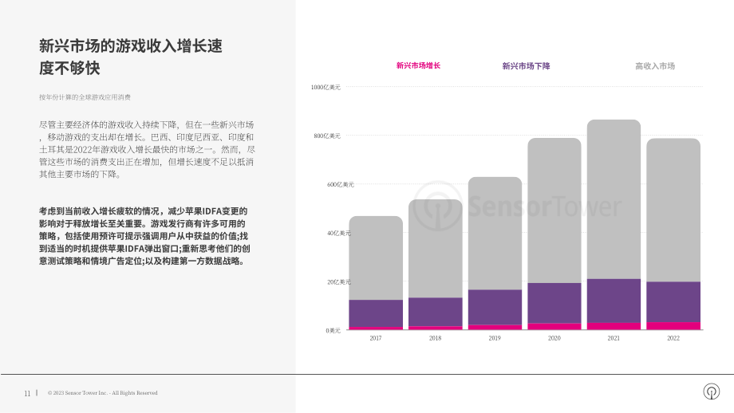Click the 2019 x-axis label
This screenshot has width=734, height=413.
click(495, 338)
